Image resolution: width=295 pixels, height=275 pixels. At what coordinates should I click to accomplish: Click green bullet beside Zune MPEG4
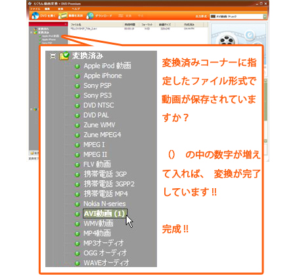pyautogui.click(x=77, y=136)
